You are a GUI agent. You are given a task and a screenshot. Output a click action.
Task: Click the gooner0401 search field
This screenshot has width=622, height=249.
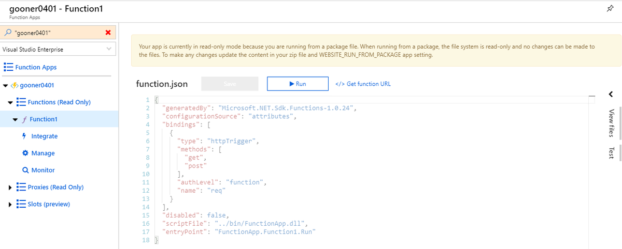(x=57, y=33)
